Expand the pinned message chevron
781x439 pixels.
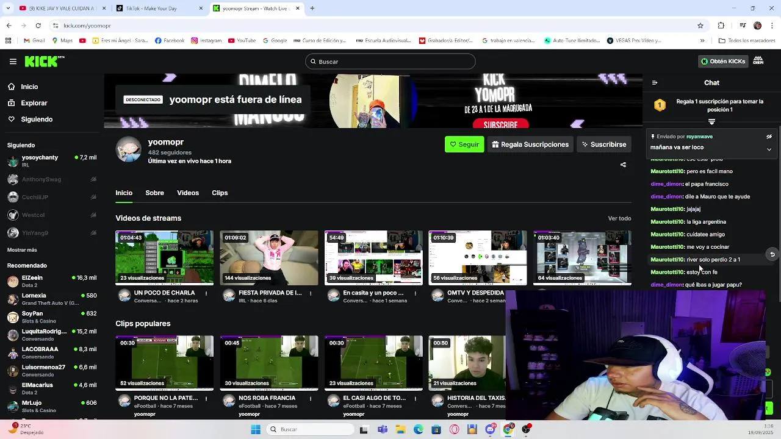(769, 149)
